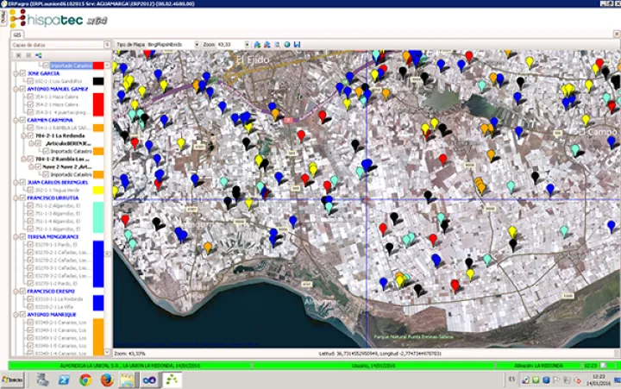Uncheck the TERESA MINGORANCE layer checkbox
This screenshot has height=389, width=621.
coord(22,236)
